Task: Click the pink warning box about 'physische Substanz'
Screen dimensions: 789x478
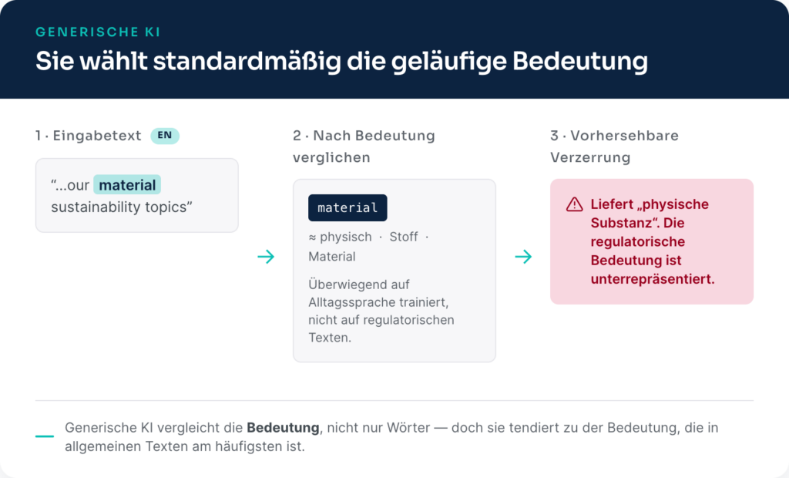Action: click(x=652, y=241)
